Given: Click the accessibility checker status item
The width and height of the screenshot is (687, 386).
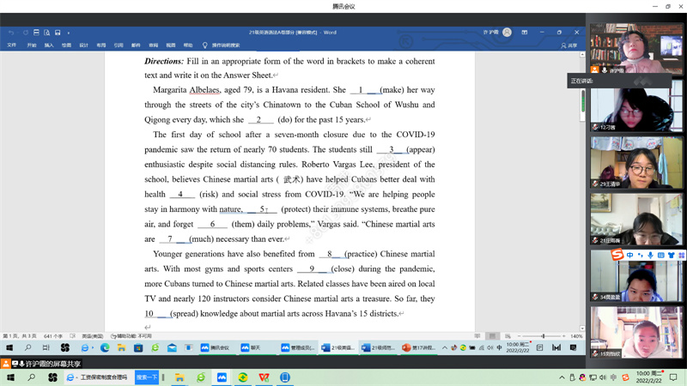Looking at the screenshot, I should click(x=131, y=336).
